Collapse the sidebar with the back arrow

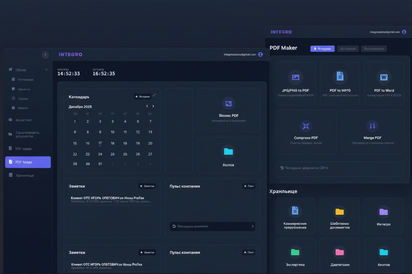(x=46, y=55)
